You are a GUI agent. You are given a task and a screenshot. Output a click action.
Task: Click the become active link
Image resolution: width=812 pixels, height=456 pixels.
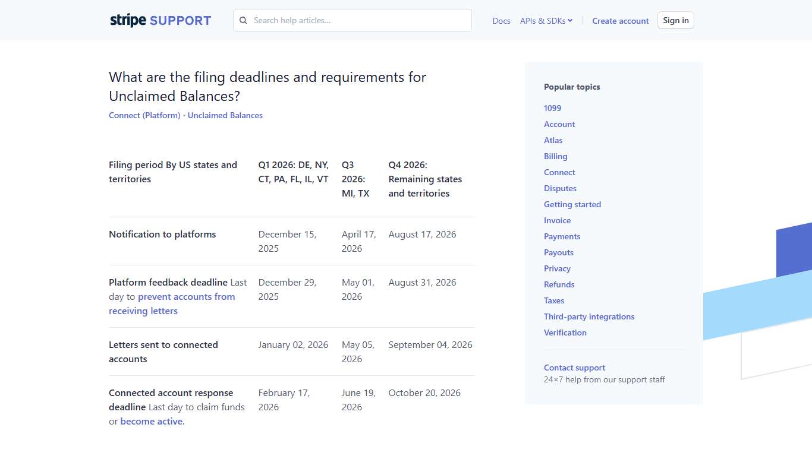(x=150, y=421)
